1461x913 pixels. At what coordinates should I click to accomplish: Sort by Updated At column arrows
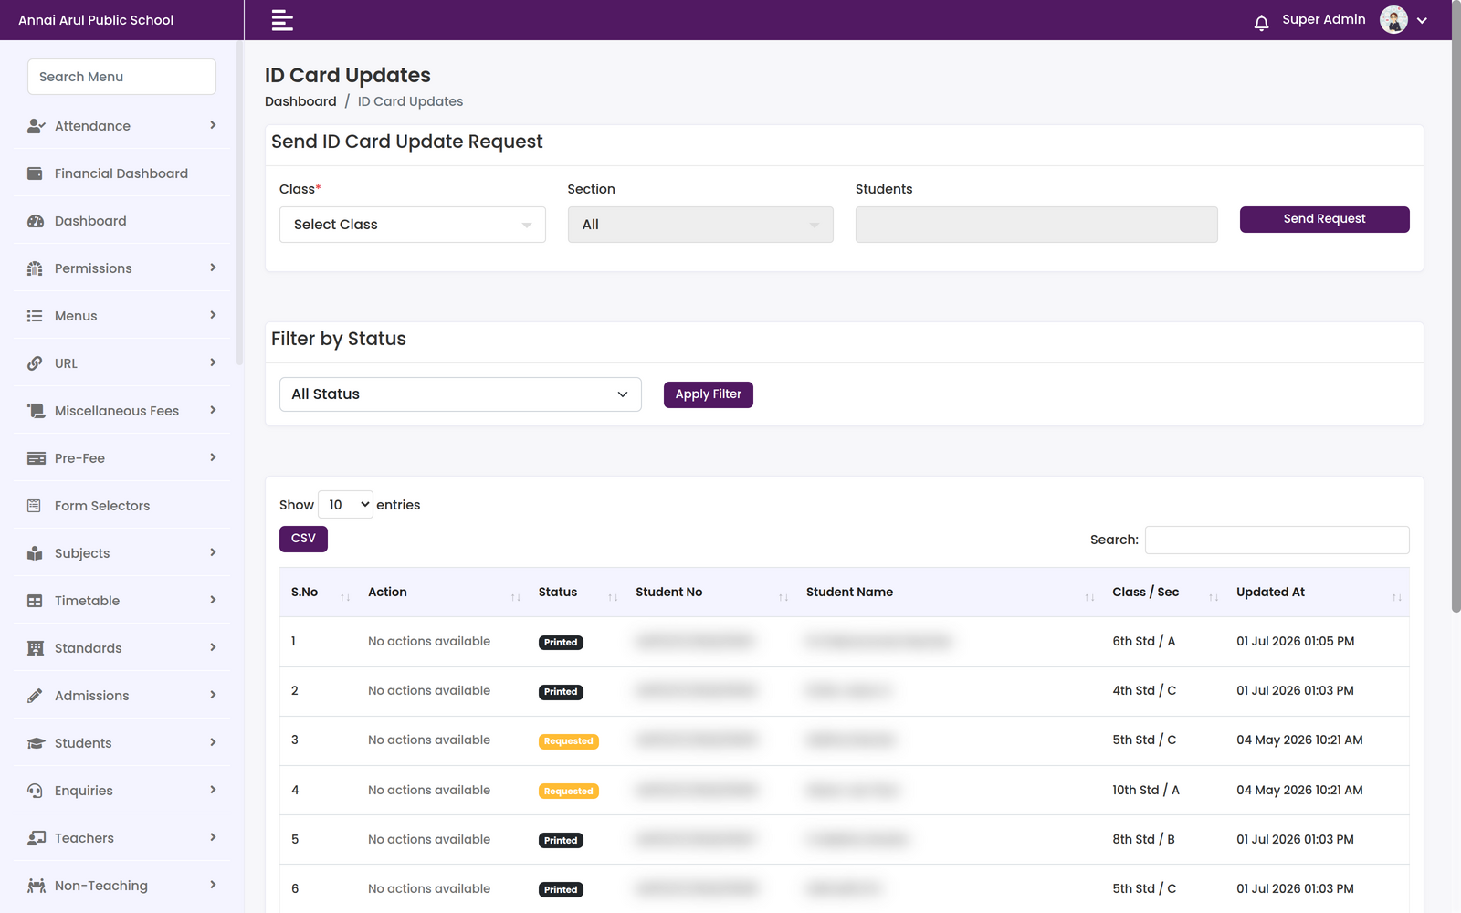coord(1396,597)
